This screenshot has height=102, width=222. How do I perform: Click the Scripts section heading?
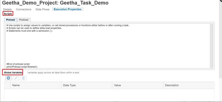8,14
